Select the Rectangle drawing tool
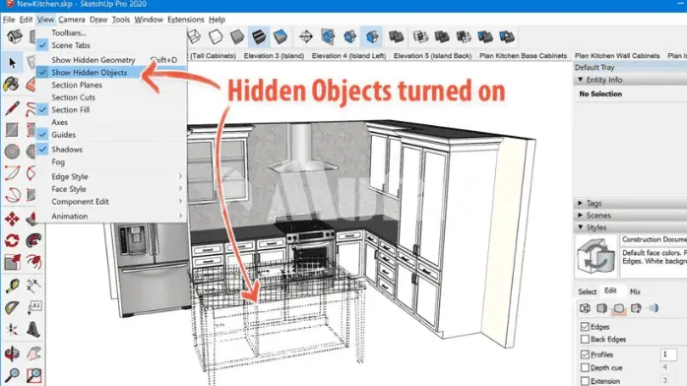This screenshot has height=386, width=687. tap(12, 130)
